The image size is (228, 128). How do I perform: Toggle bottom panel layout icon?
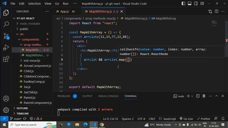pos(190,4)
